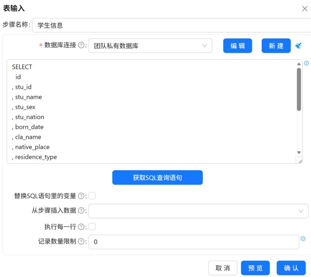This screenshot has height=277, width=311.
Task: Click the stu_nation line in SQL editor
Action: pyautogui.click(x=28, y=117)
